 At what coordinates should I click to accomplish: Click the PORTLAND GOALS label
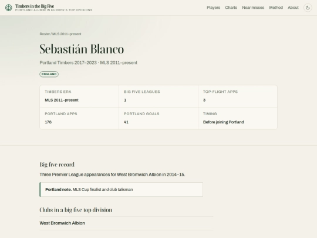(141, 114)
